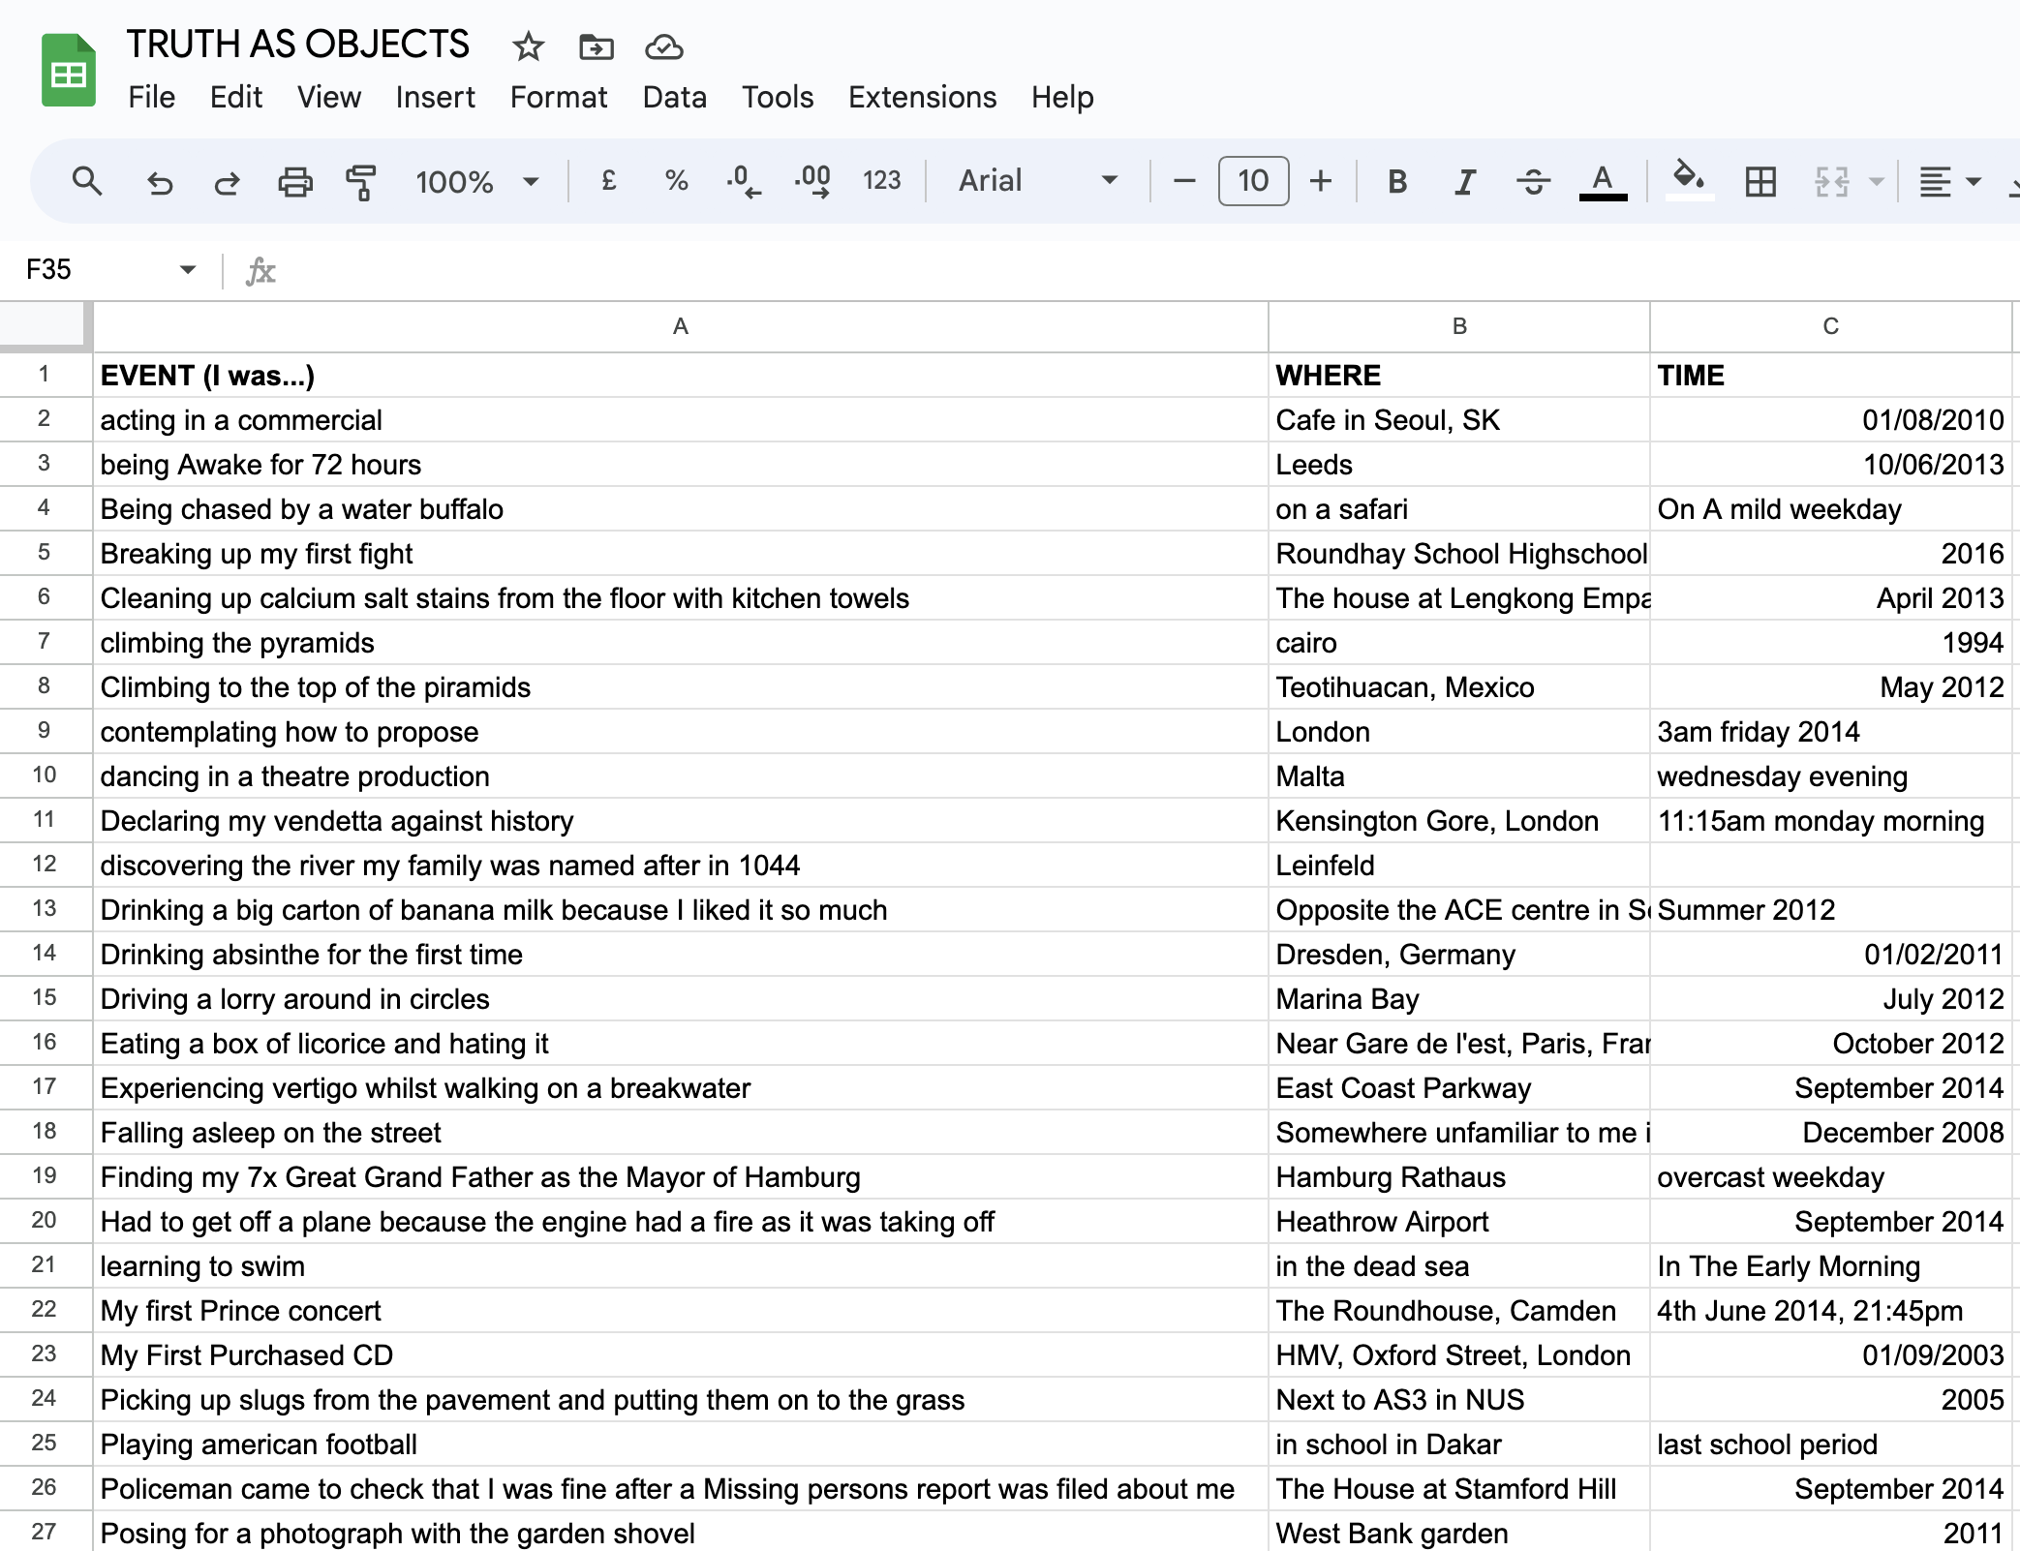
Task: Star this spreadsheet
Action: pos(528,46)
